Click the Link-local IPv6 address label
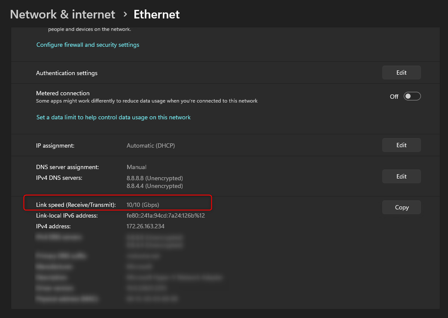The image size is (448, 318). [67, 215]
